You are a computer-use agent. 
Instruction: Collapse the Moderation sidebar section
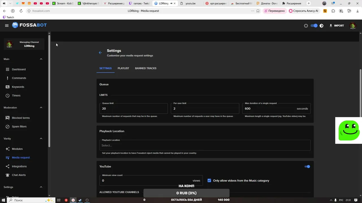pos(41,108)
